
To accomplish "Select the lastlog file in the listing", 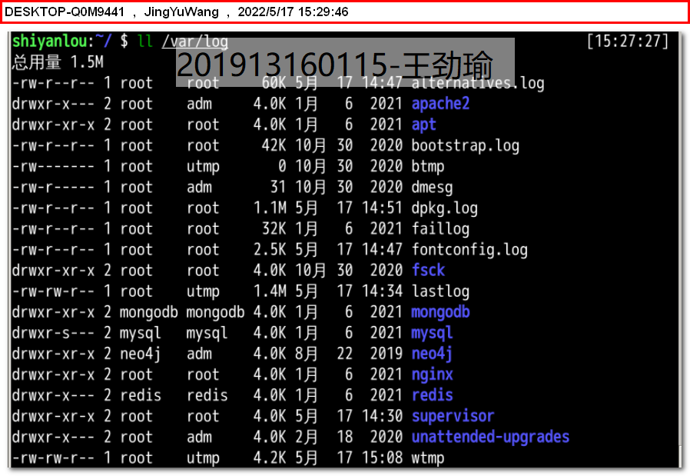I will 440,291.
